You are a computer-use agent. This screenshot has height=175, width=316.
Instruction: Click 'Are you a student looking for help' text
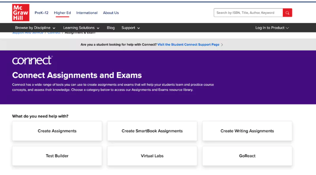118,45
